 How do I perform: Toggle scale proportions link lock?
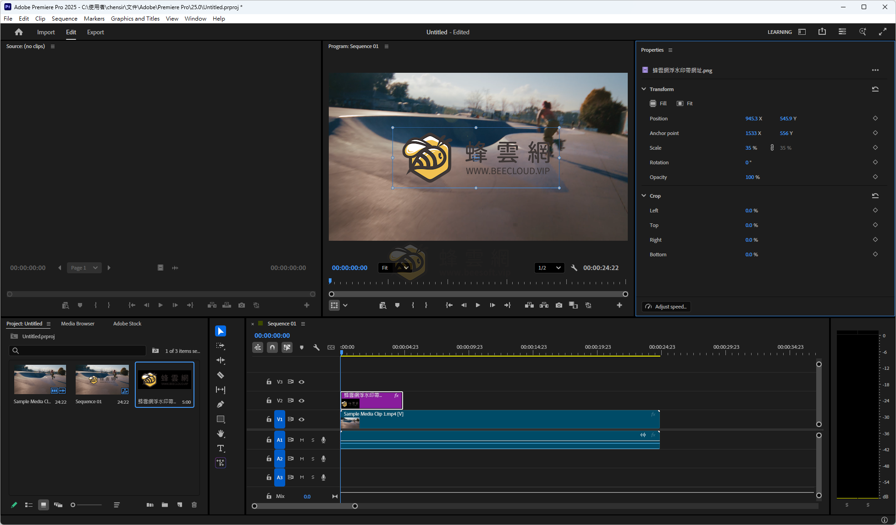[x=772, y=148]
